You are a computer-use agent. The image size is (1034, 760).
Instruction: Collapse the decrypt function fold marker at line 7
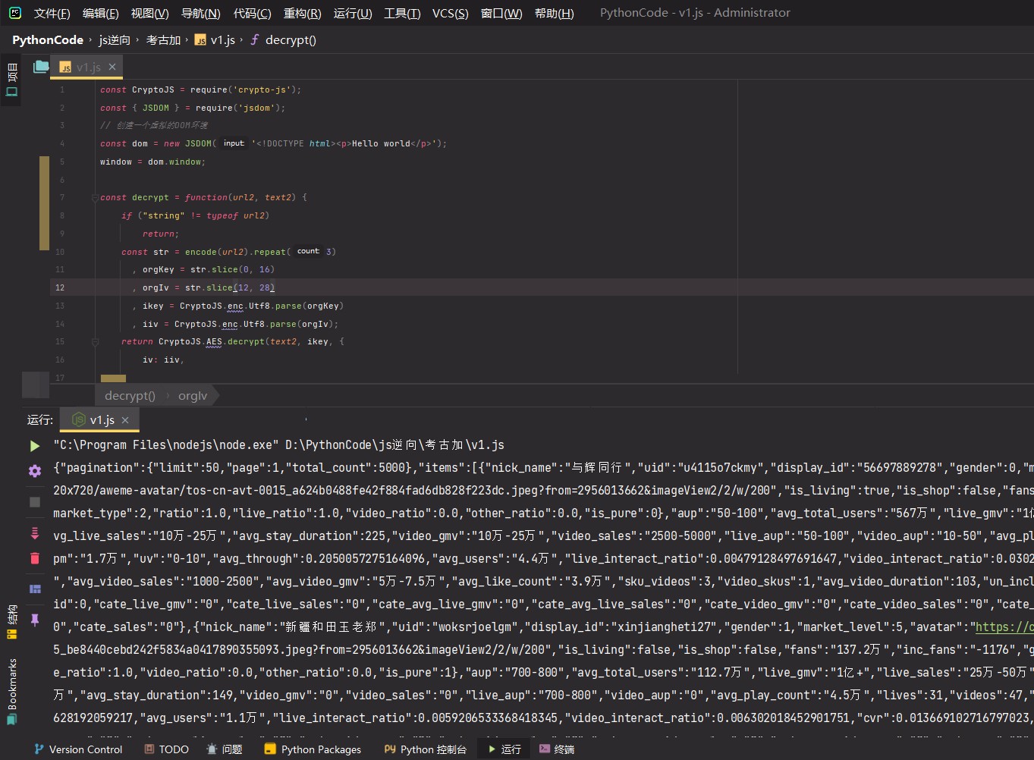click(x=95, y=198)
